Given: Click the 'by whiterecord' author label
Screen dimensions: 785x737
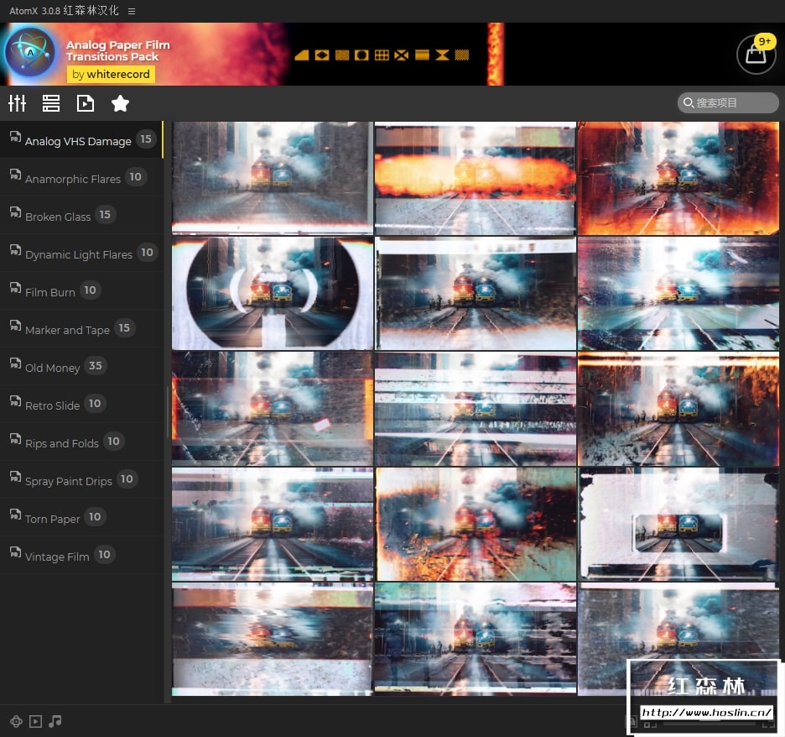Looking at the screenshot, I should [111, 74].
